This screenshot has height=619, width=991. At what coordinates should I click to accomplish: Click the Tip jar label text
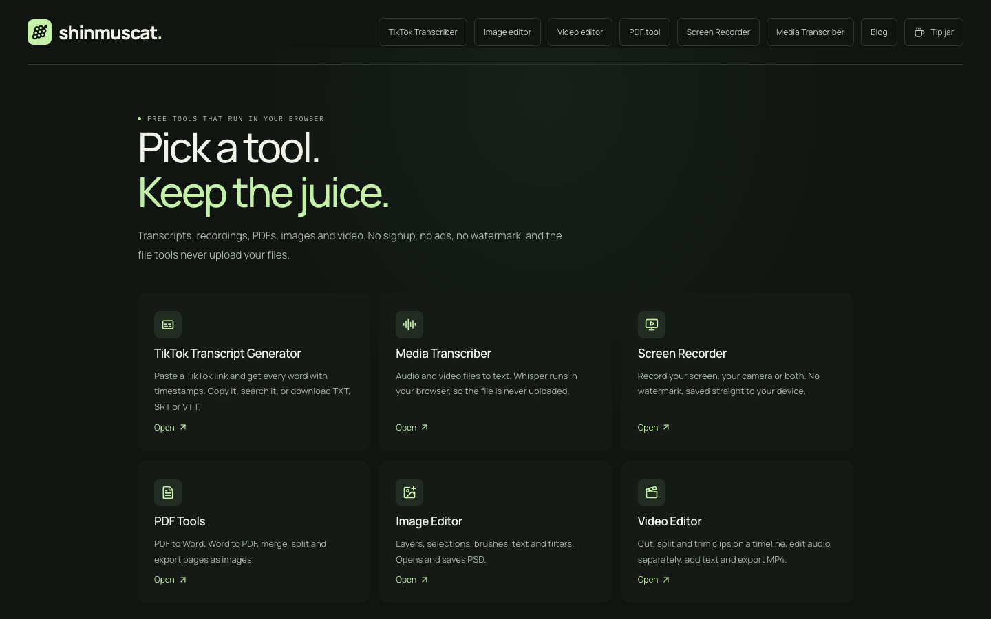pos(942,32)
